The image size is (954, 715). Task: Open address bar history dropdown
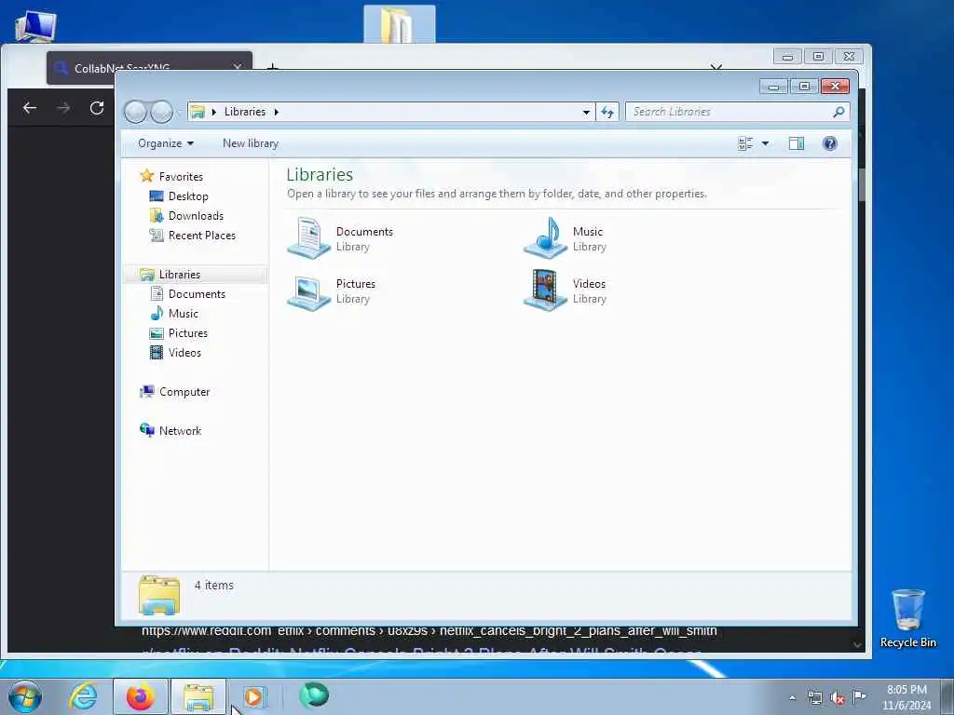pyautogui.click(x=586, y=112)
